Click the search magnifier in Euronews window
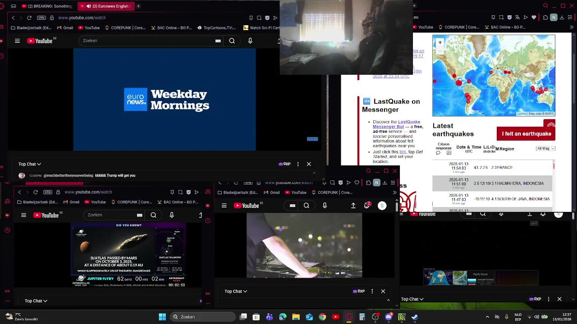Viewport: 577px width, 324px height. click(232, 40)
